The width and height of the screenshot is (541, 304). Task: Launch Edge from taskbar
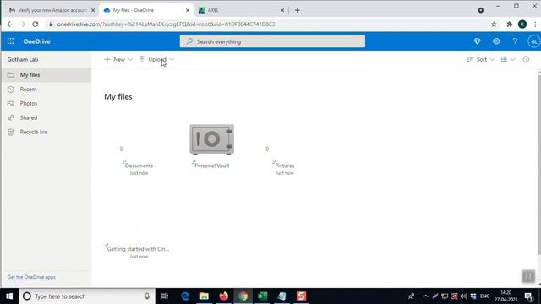(185, 296)
